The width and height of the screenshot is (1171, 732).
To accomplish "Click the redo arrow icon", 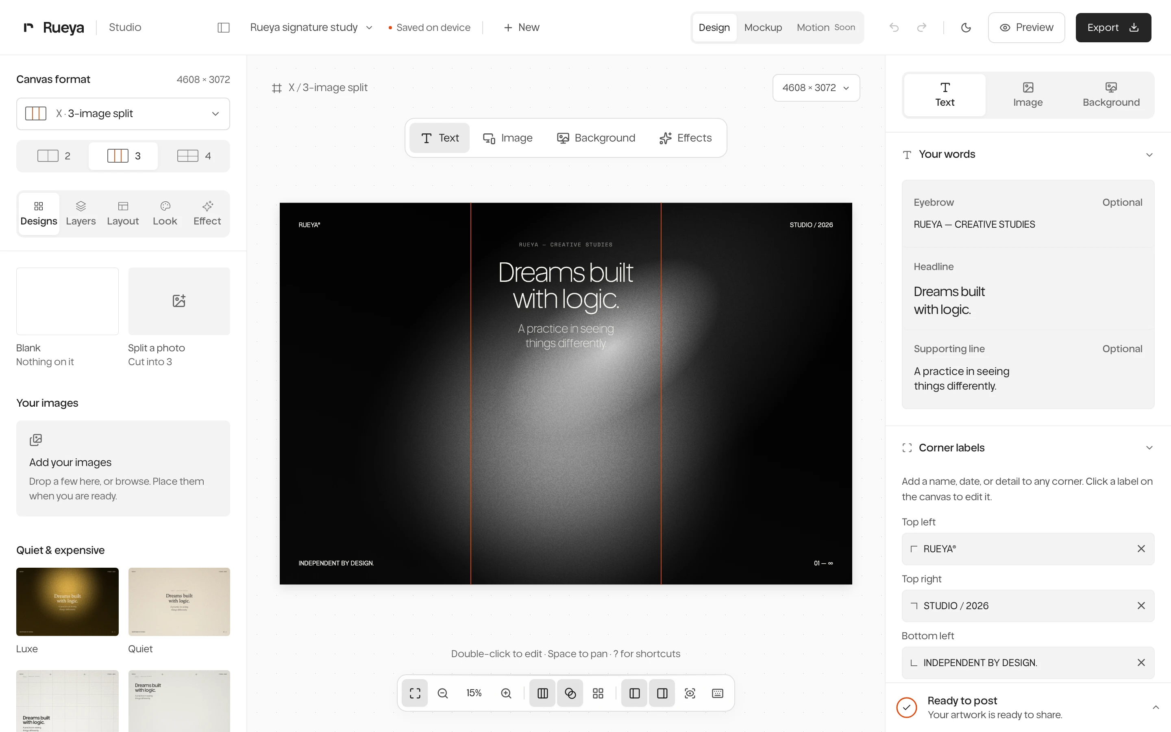I will click(x=921, y=28).
